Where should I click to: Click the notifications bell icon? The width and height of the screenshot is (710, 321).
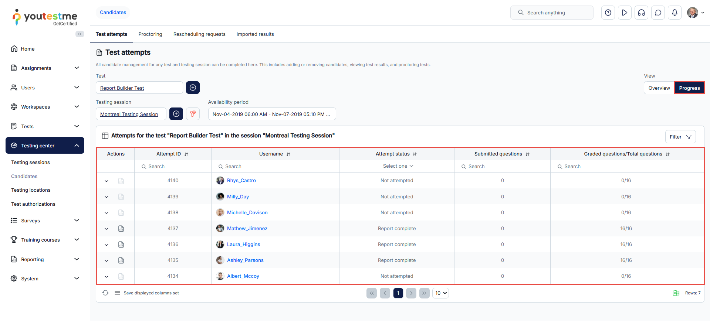674,13
